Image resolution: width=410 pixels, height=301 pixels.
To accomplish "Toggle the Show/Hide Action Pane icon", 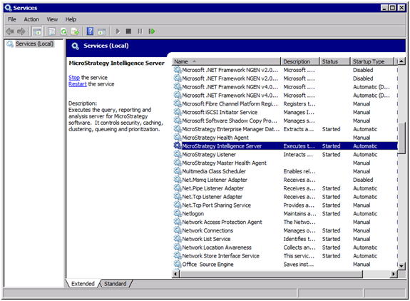I will 102,32.
